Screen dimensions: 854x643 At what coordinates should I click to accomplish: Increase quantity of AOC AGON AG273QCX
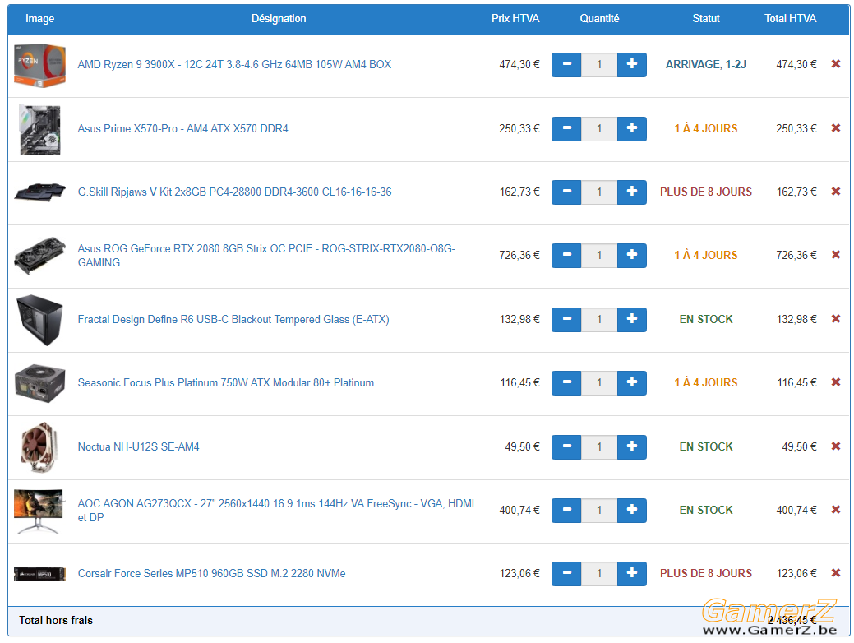coord(632,510)
